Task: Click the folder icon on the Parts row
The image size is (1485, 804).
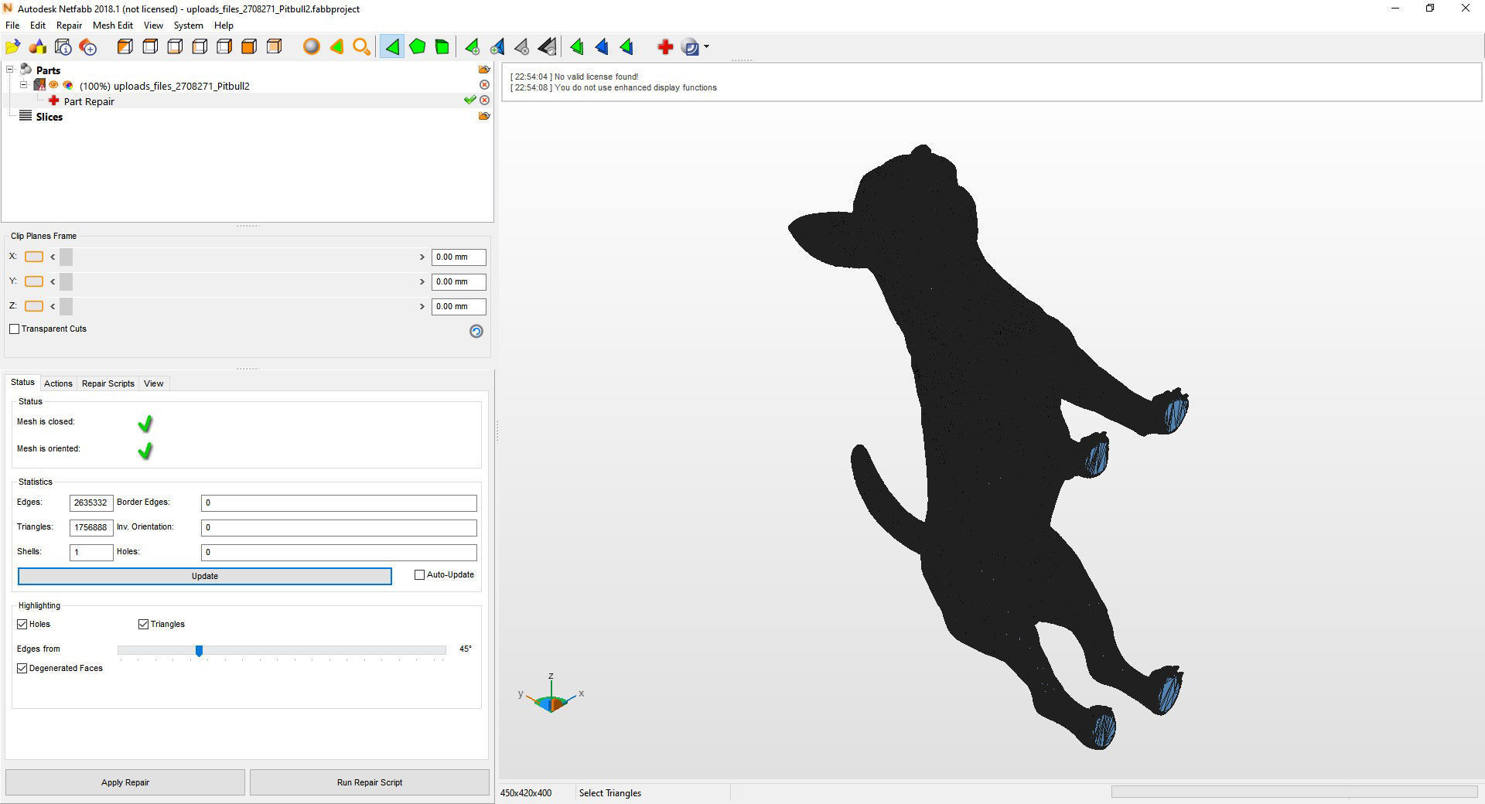Action: coord(484,70)
